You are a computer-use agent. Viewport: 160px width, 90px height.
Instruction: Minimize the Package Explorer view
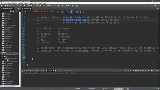click(16, 8)
